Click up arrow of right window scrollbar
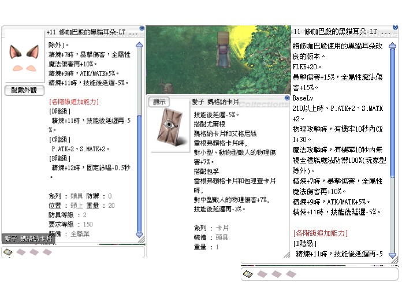 (x=392, y=46)
